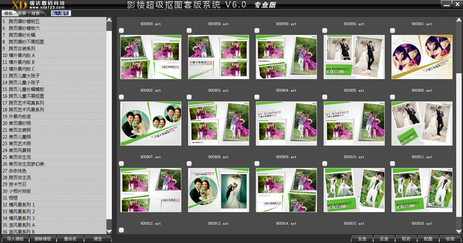The width and height of the screenshot is (463, 243).
Task: Select the 900904.ast template preview
Action: [287, 123]
